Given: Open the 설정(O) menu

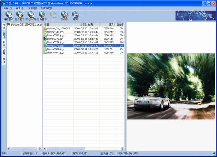Looking at the screenshot, I should click(x=32, y=8).
